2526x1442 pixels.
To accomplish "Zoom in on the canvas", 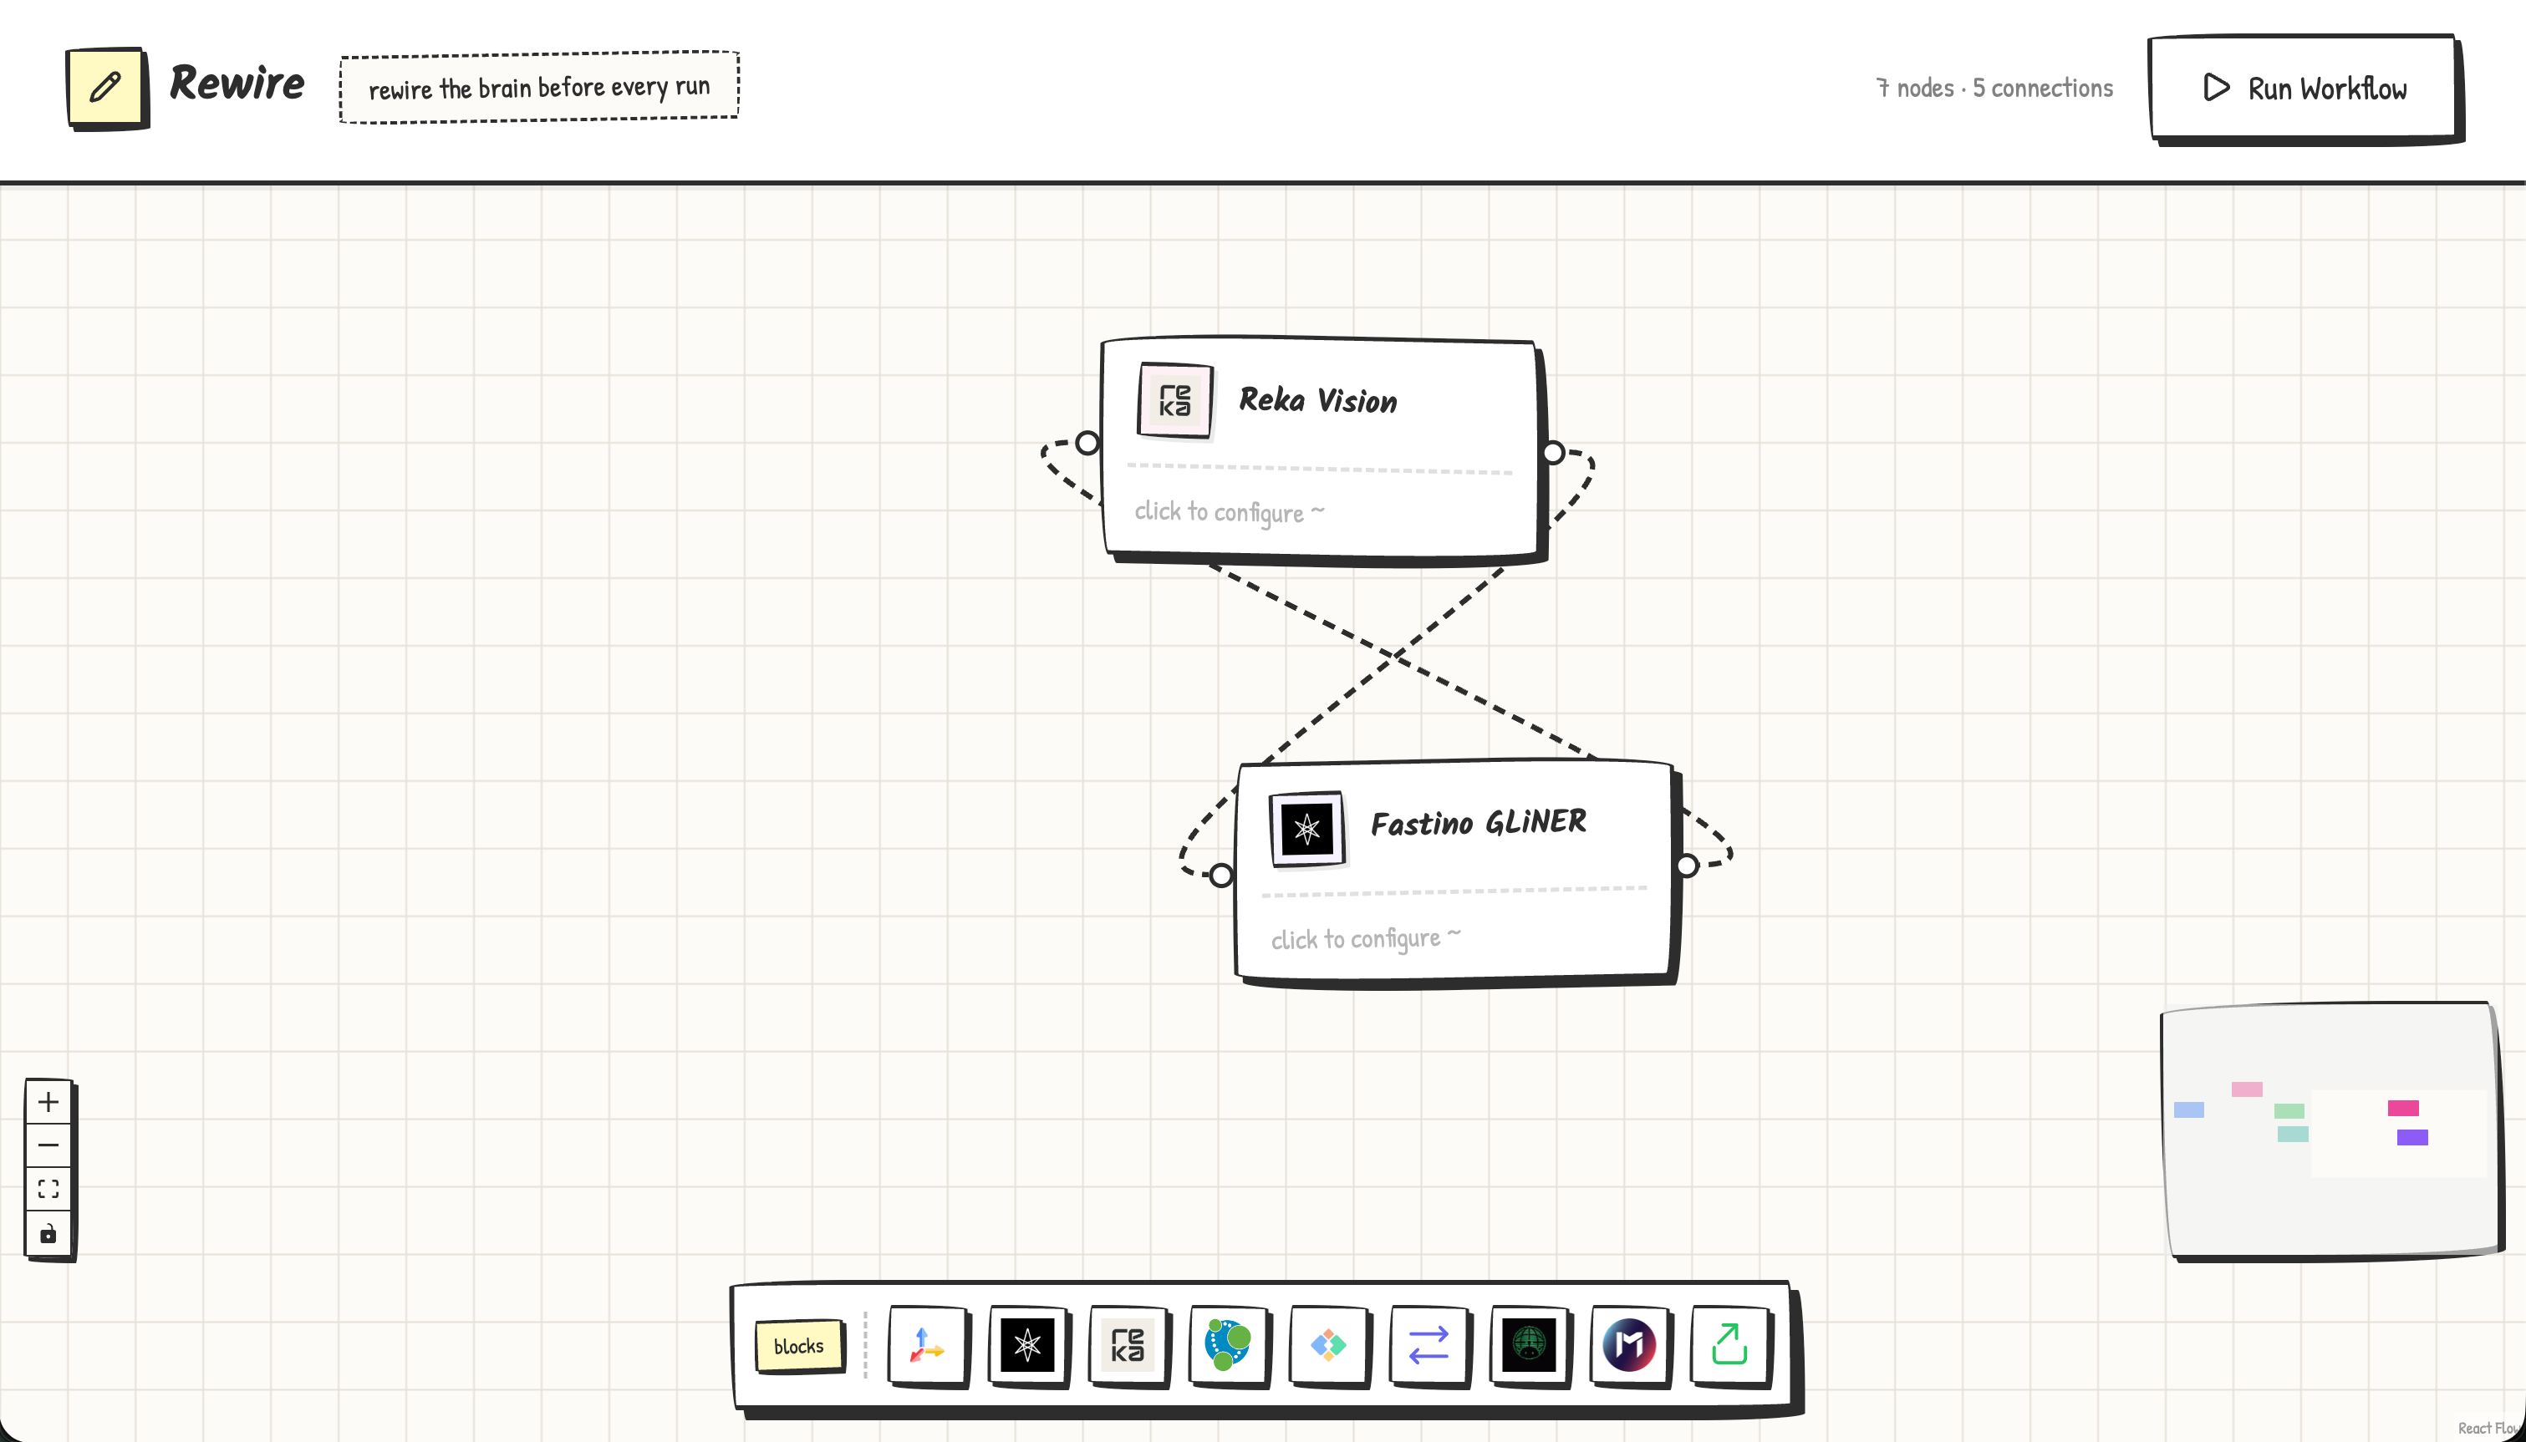I will (48, 1101).
